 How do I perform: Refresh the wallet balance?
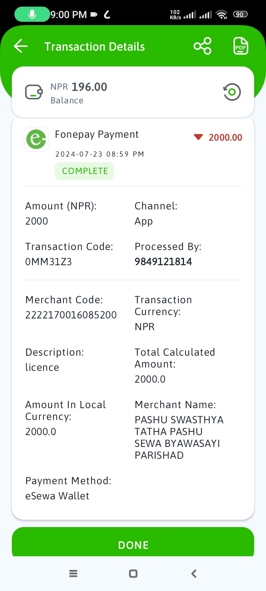(x=232, y=92)
